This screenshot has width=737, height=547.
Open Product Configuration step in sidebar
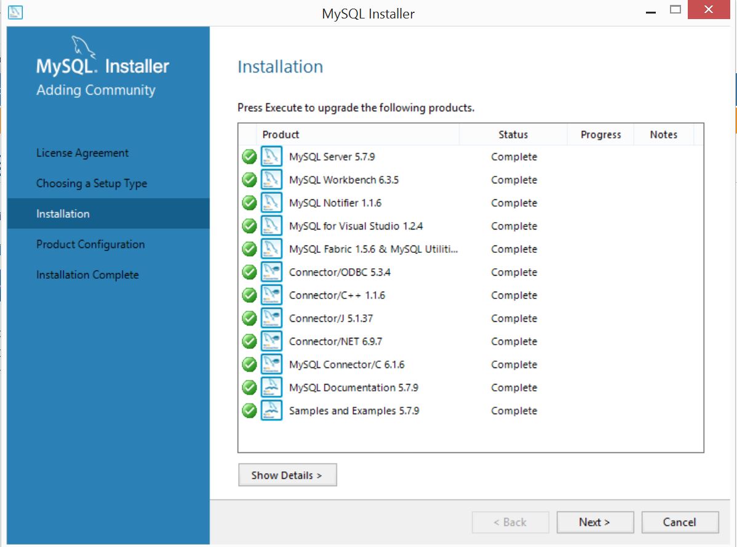90,244
